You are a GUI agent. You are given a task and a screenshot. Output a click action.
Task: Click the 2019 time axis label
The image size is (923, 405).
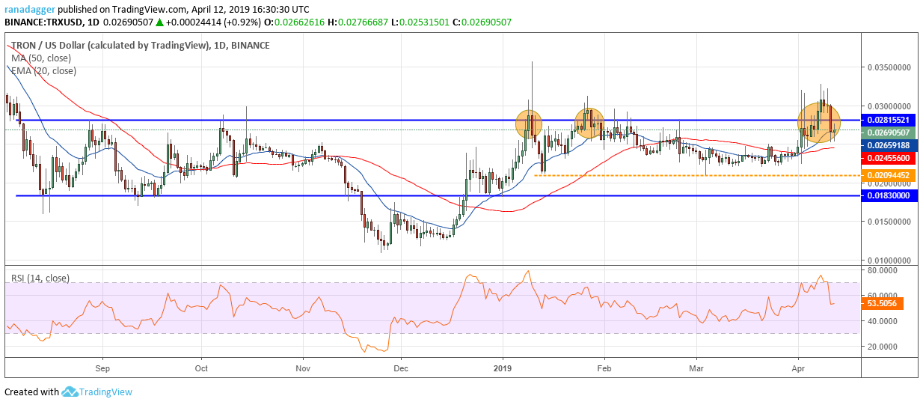point(503,368)
